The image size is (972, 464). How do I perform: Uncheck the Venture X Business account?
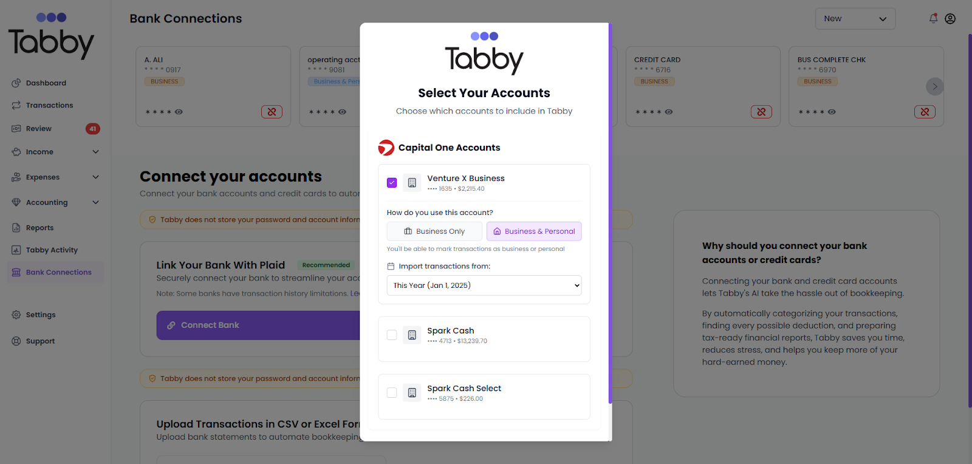(x=391, y=182)
